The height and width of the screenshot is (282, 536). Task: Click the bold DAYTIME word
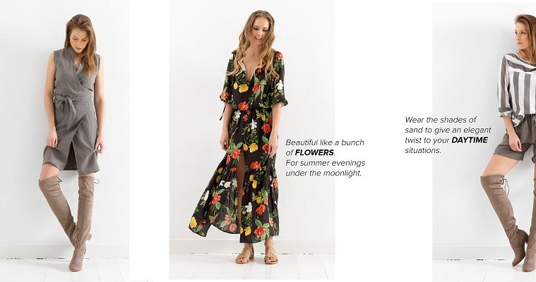(x=470, y=140)
